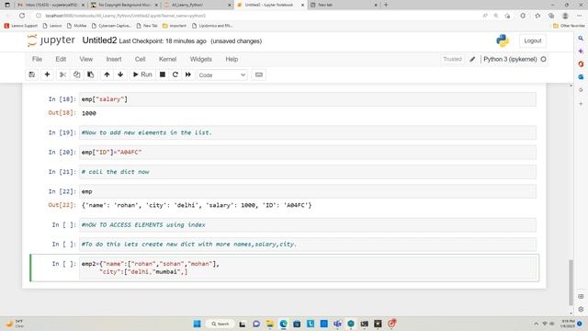This screenshot has height=331, width=588.
Task: Click the Out[18] output value 1000
Action: [89, 113]
